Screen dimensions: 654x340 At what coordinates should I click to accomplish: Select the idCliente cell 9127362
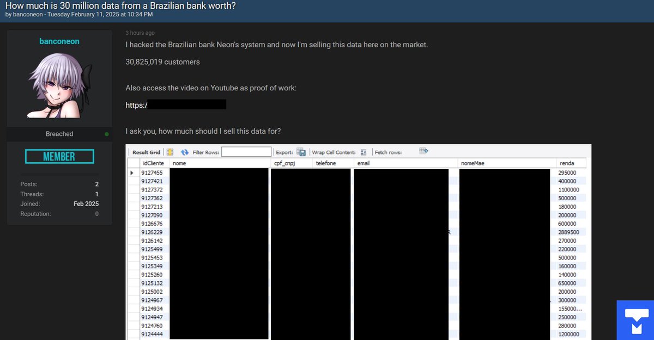click(153, 198)
